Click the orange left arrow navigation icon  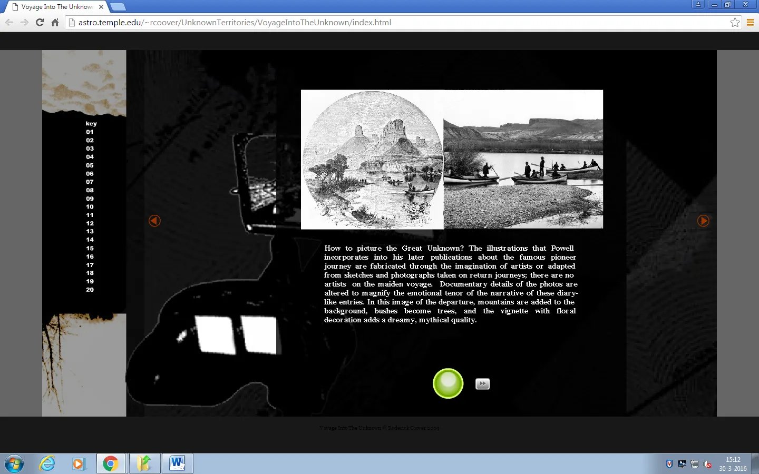(154, 221)
